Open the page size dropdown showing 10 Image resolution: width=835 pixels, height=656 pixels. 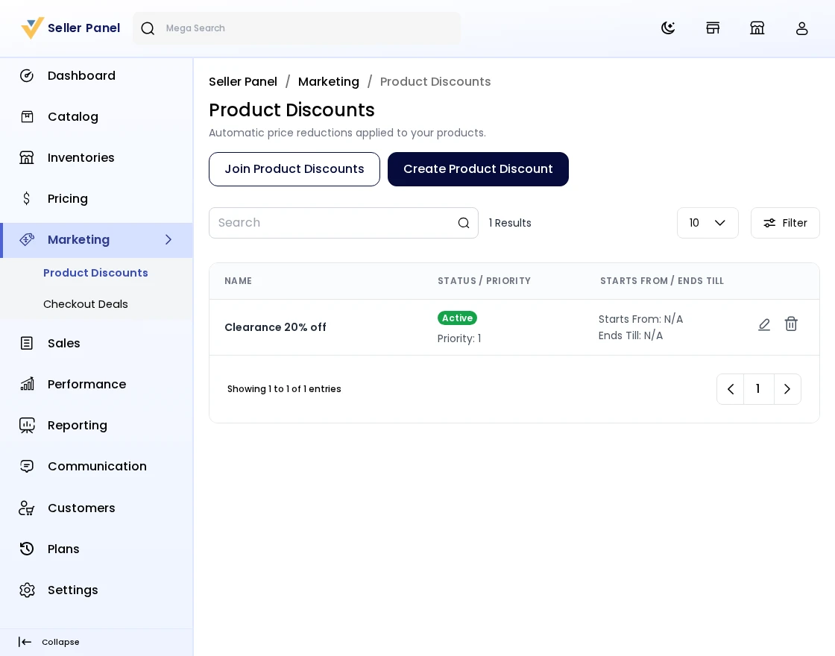(708, 223)
